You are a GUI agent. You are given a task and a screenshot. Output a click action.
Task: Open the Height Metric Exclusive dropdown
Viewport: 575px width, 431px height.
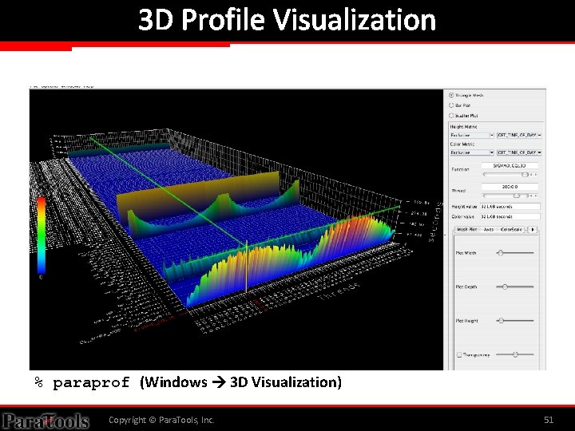pyautogui.click(x=472, y=135)
